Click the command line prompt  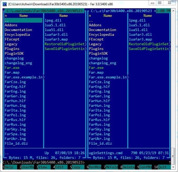(44, 162)
